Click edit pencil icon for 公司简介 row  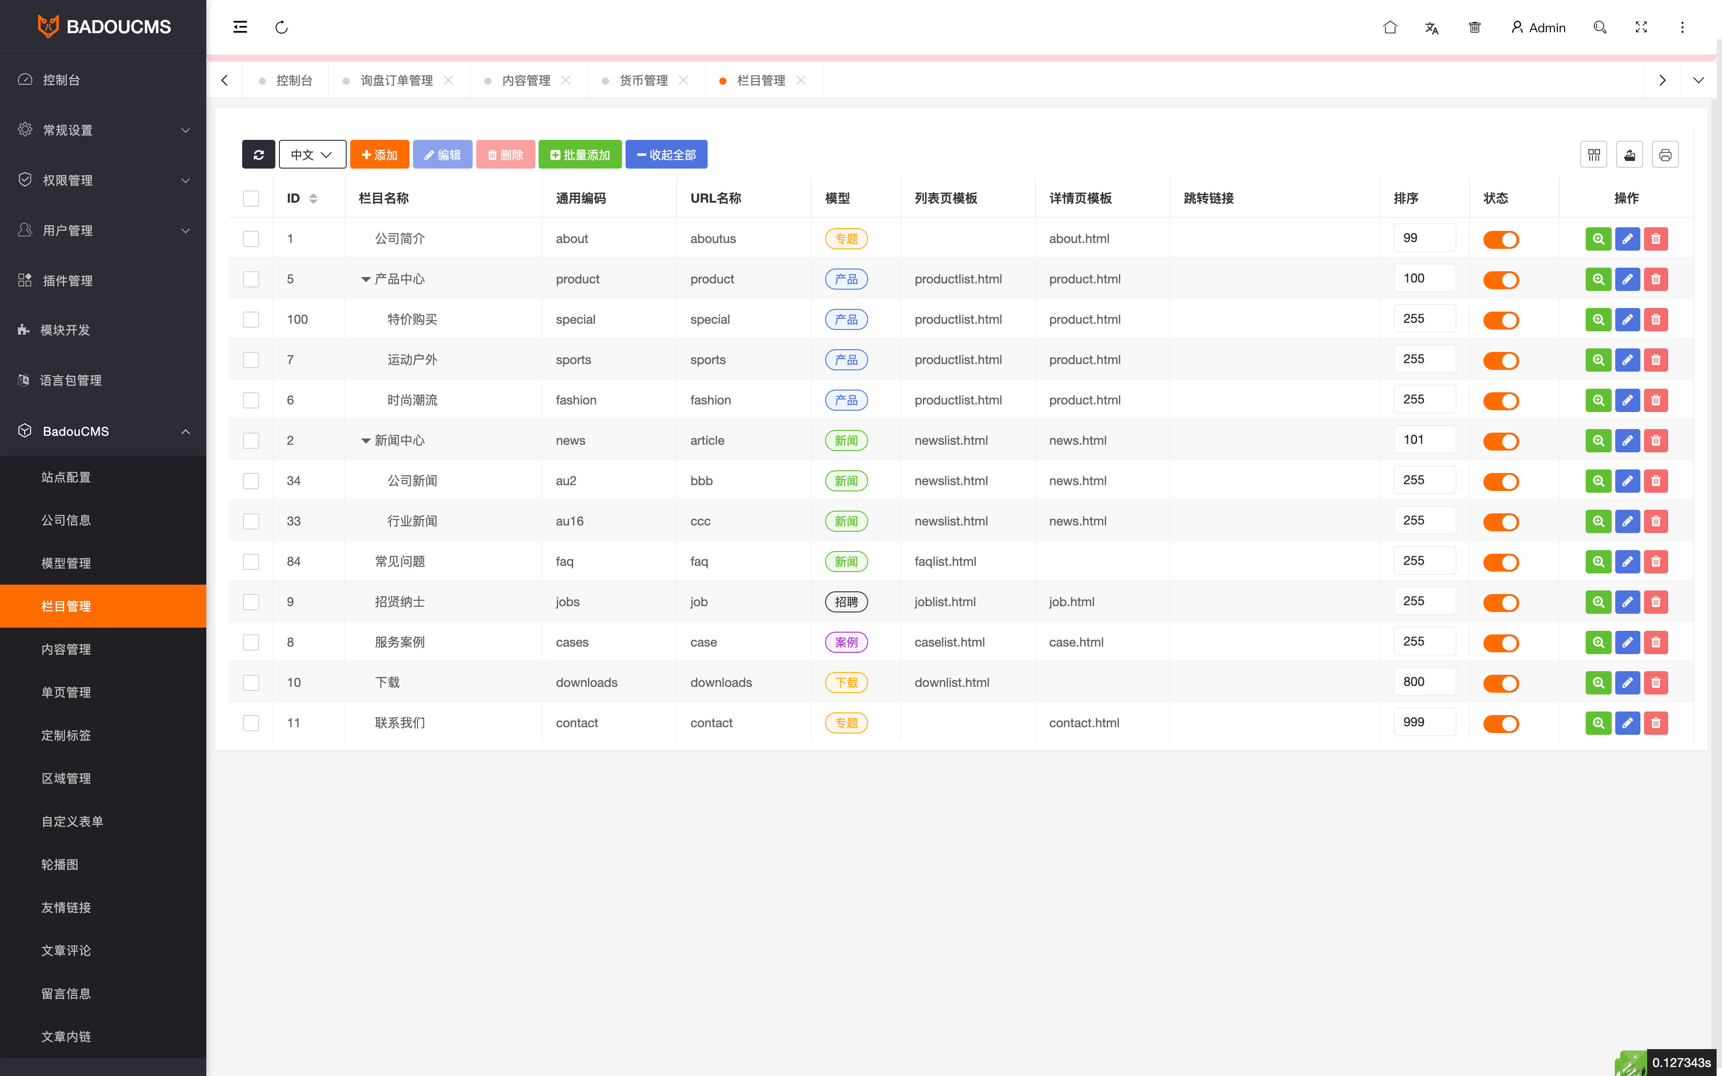(x=1627, y=239)
